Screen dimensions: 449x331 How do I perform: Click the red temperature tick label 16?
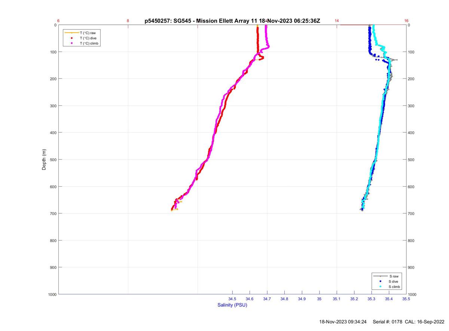[x=406, y=21]
